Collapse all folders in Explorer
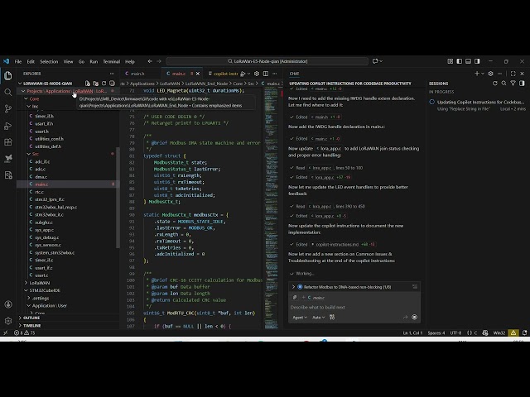 [x=112, y=84]
